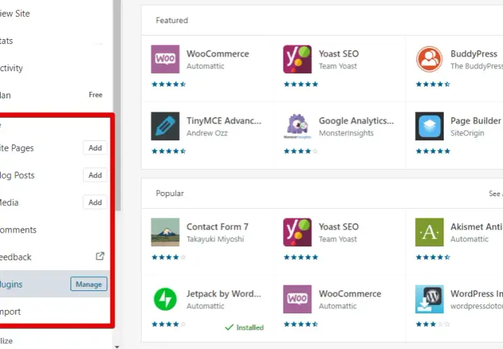
Task: Click the sidebar scrollbar down arrow
Action: (117, 347)
